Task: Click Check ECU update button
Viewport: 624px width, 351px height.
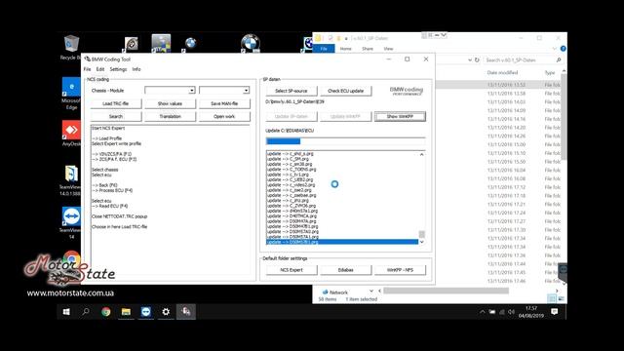Action: pyautogui.click(x=345, y=91)
